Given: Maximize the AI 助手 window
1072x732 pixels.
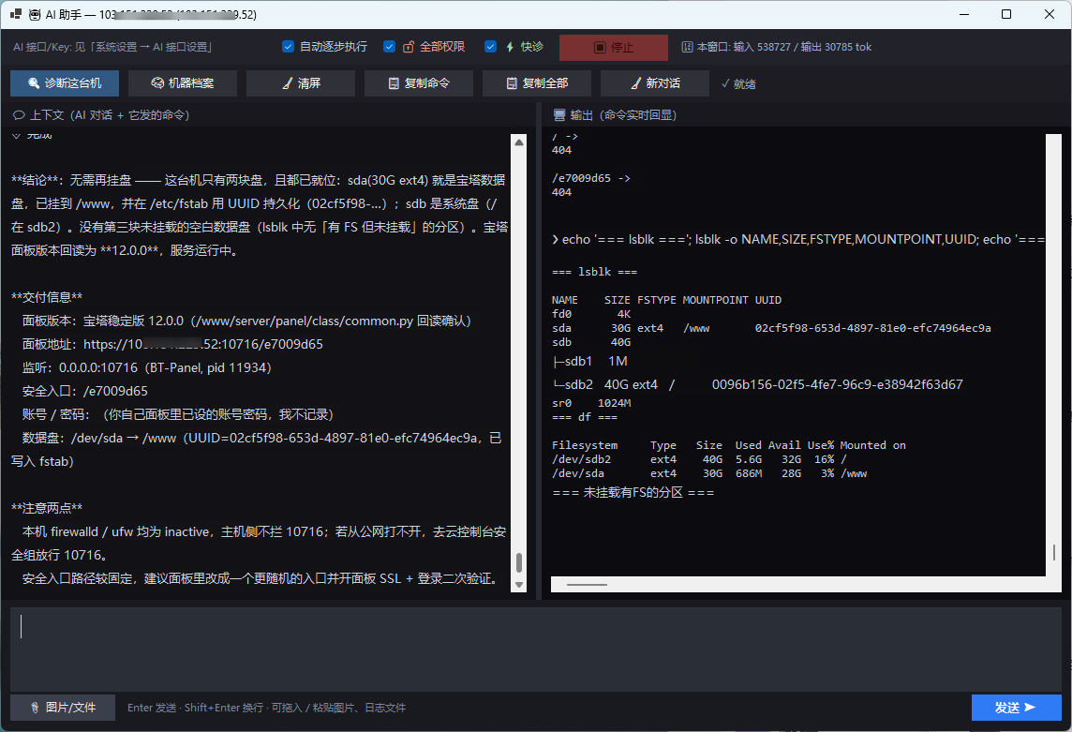Looking at the screenshot, I should pyautogui.click(x=1006, y=14).
